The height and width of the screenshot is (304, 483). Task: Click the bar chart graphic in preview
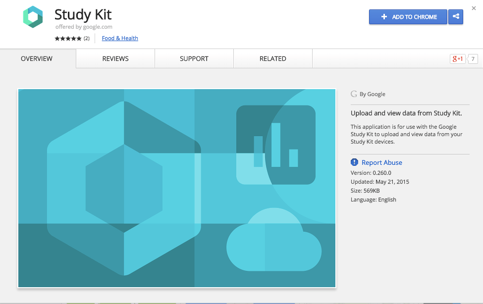point(275,145)
